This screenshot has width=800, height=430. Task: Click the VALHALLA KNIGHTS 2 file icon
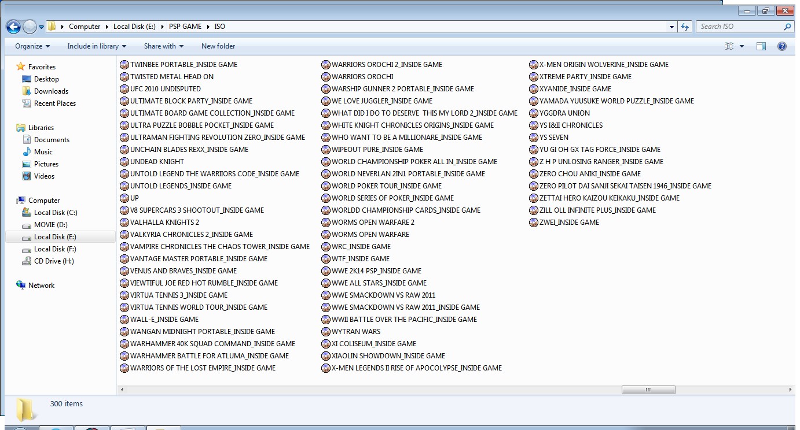coord(124,223)
